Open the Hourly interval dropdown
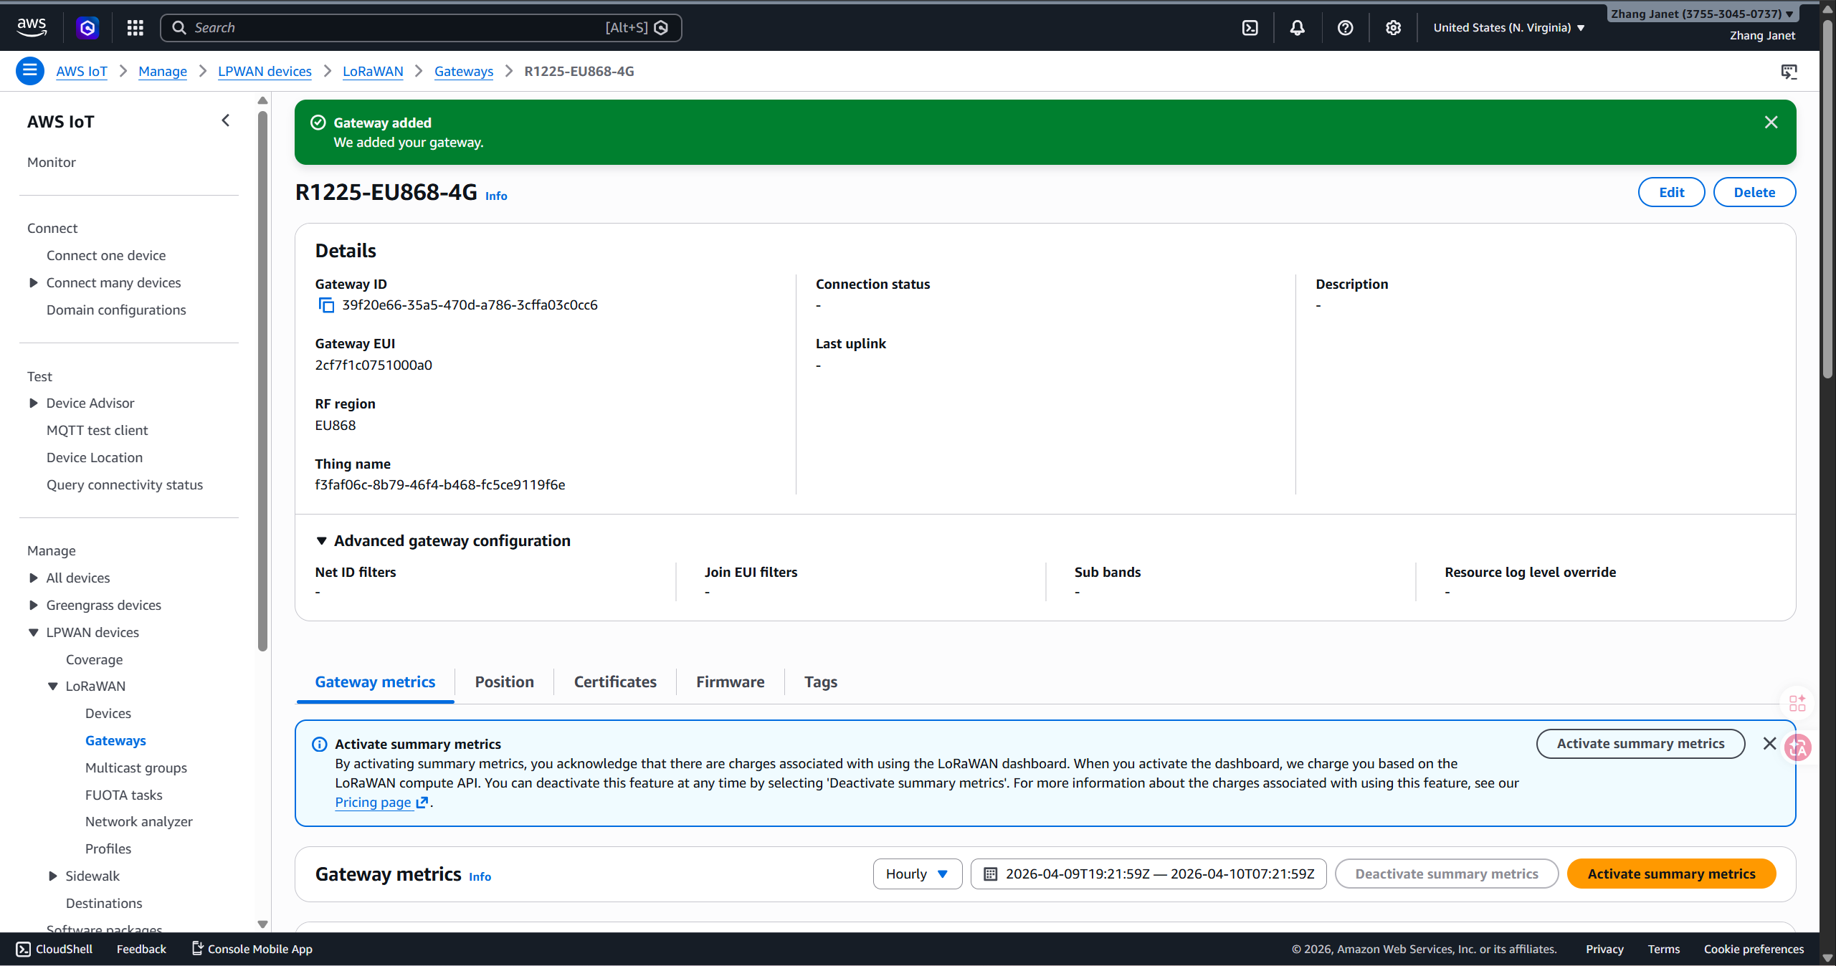The width and height of the screenshot is (1836, 966). 917,874
